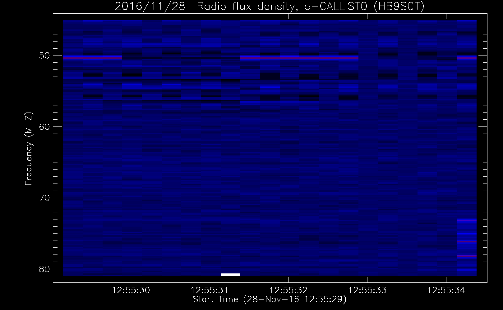Image resolution: width=503 pixels, height=310 pixels.
Task: Click the 'Frequency (MHZ)' axis label
Action: coord(29,149)
